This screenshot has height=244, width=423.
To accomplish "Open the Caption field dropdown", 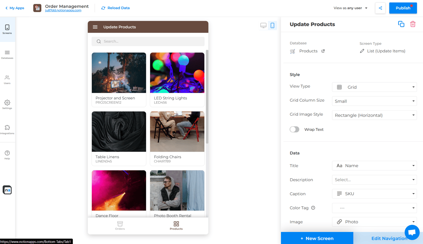I will click(x=374, y=193).
